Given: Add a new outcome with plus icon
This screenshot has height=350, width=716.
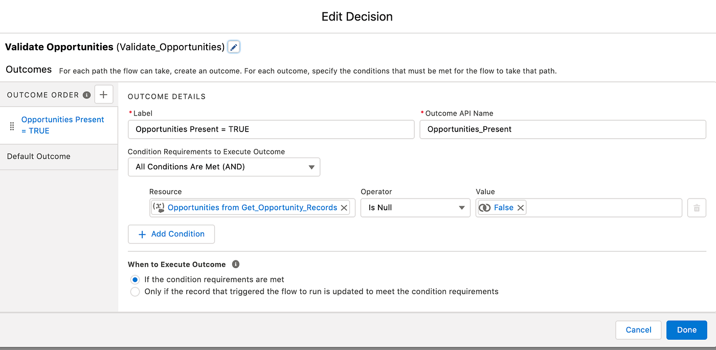Looking at the screenshot, I should pyautogui.click(x=104, y=95).
